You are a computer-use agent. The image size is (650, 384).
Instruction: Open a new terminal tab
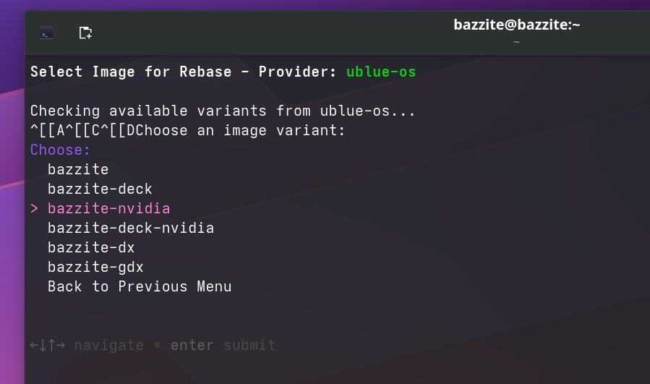(85, 33)
